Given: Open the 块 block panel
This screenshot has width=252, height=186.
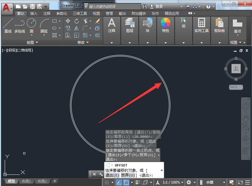Looking at the screenshot, I should click(148, 25).
